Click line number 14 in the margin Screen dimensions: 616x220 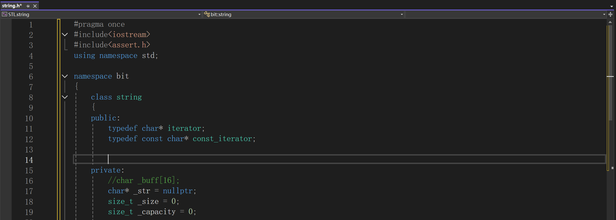29,160
